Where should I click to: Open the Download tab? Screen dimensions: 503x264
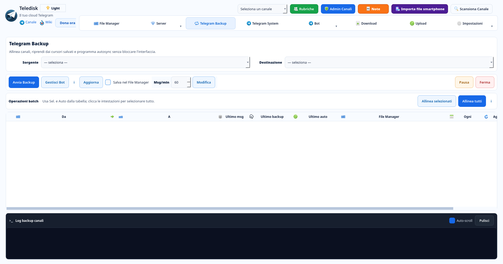click(366, 23)
